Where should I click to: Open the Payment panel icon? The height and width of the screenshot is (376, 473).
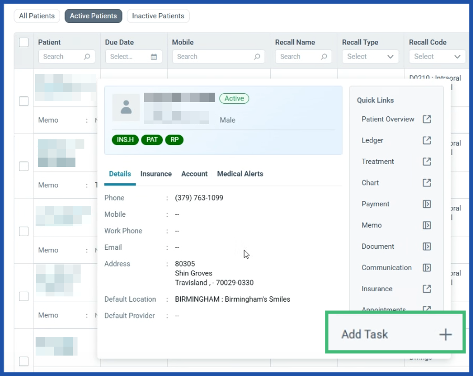(x=426, y=204)
